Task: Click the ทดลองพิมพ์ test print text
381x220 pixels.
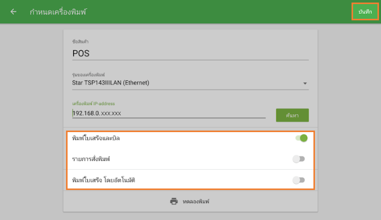Action: click(x=196, y=202)
